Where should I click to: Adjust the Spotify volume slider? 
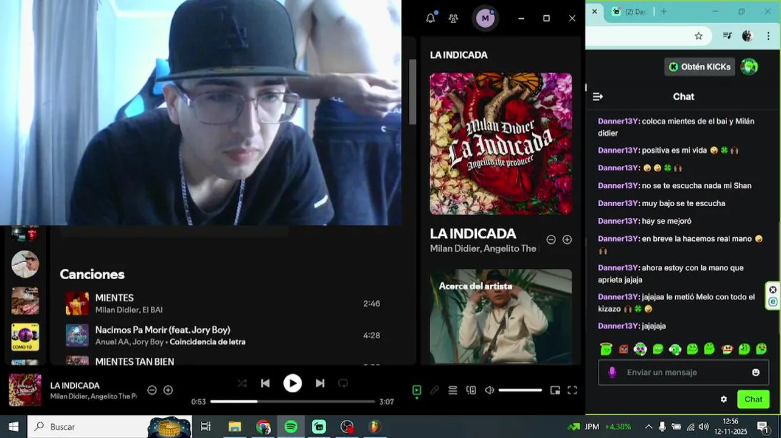click(x=520, y=390)
